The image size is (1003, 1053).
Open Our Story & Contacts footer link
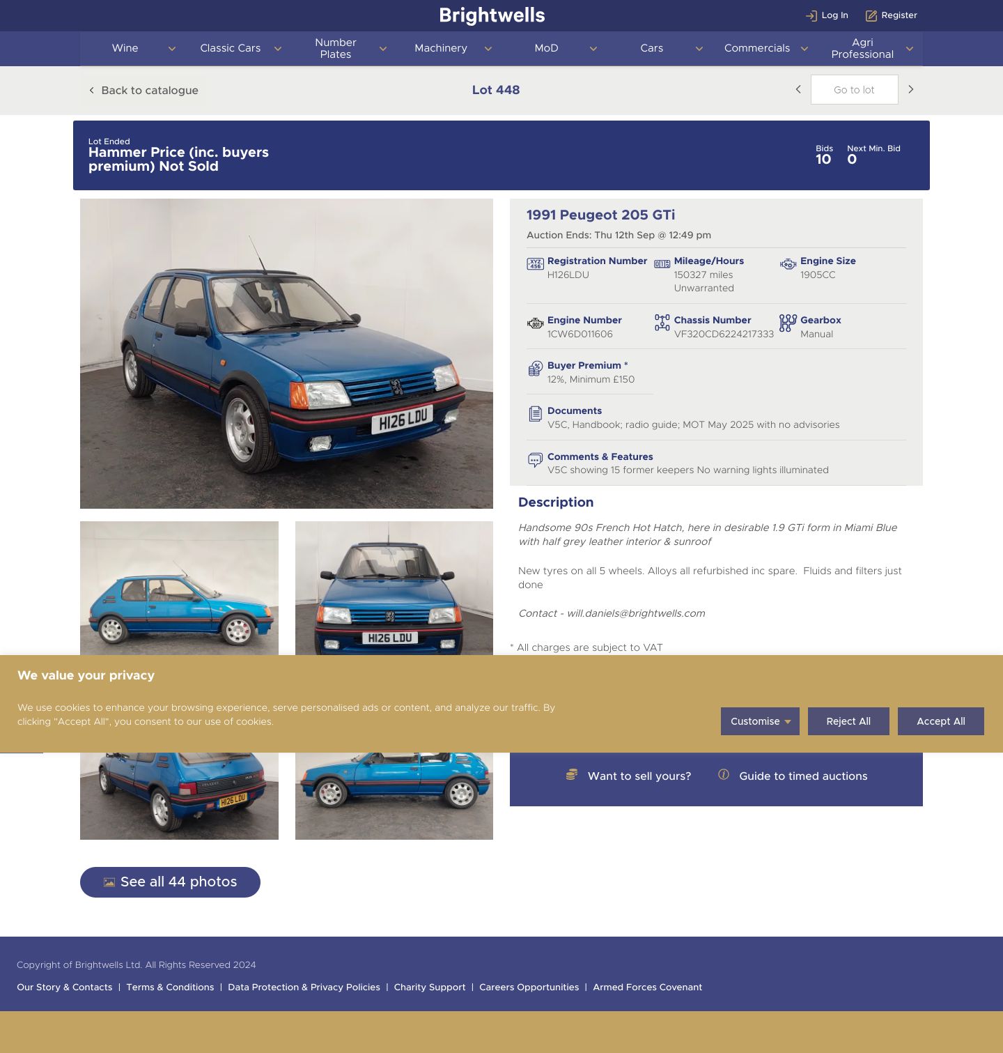64,987
